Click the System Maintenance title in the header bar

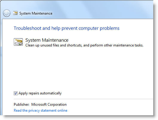[x=36, y=13]
